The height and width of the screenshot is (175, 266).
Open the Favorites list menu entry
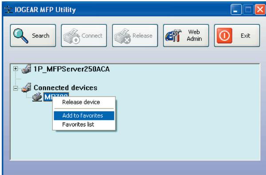click(84, 124)
